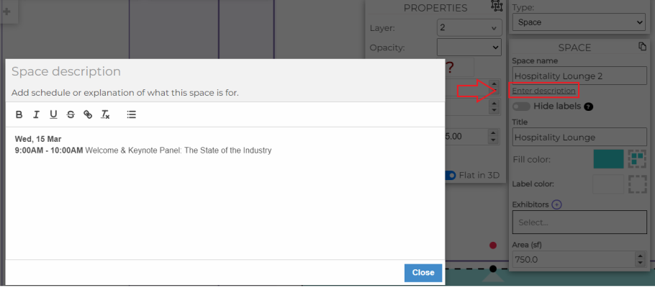Viewport: 655px width, 288px height.
Task: Toggle the Flat in 3D switch
Action: coord(451,176)
